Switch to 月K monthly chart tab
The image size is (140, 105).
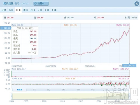pyautogui.click(x=32, y=10)
